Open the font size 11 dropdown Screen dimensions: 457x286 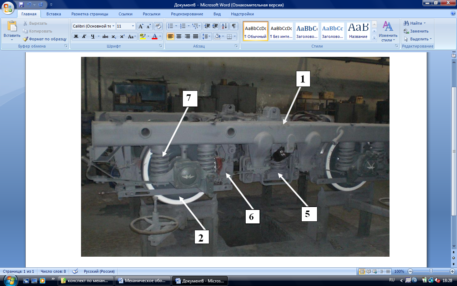click(x=133, y=26)
